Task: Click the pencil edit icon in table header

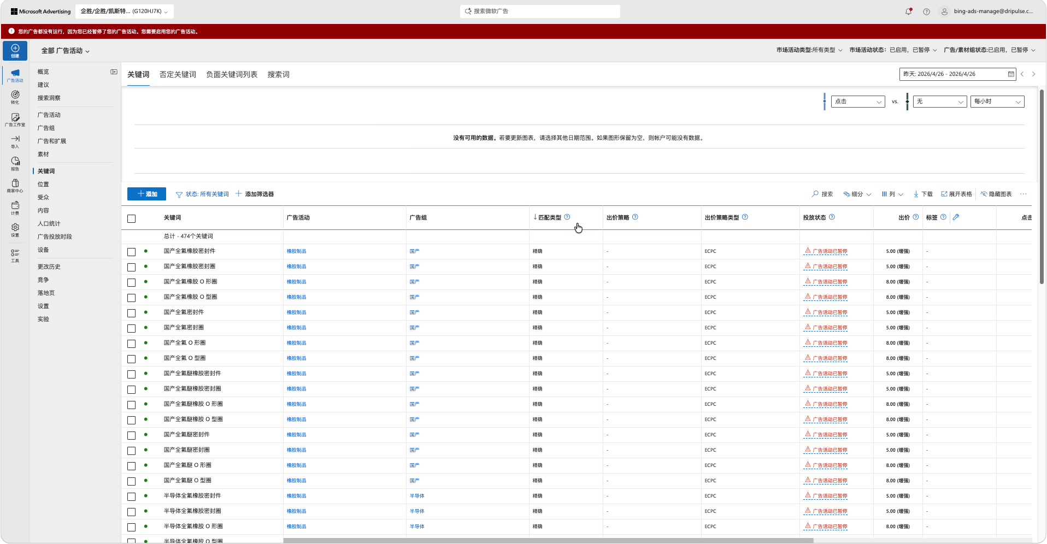Action: pos(956,217)
